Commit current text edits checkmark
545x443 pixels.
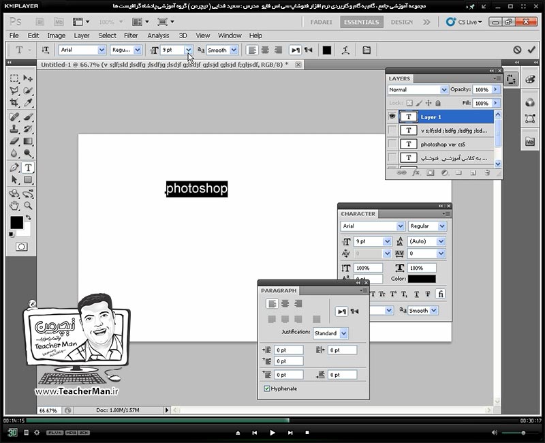tap(531, 50)
